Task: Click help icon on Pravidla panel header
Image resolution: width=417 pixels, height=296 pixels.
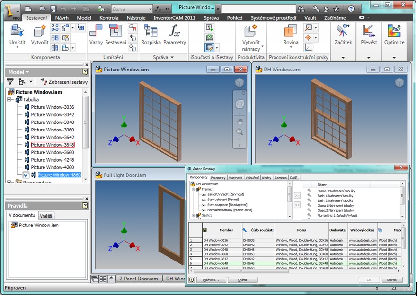Action: 85,205
